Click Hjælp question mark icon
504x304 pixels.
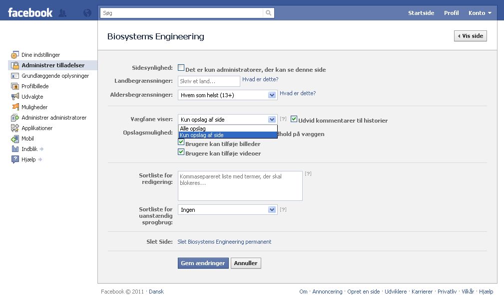[x=15, y=159]
